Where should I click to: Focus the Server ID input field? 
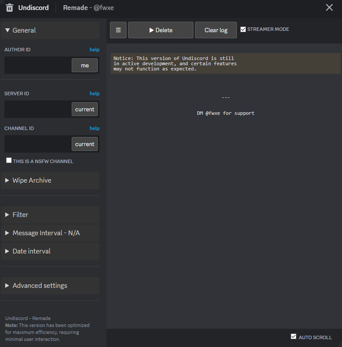coord(38,109)
